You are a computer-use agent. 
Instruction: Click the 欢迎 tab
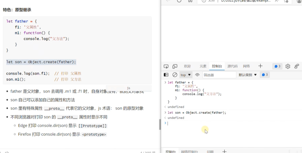click(x=187, y=66)
